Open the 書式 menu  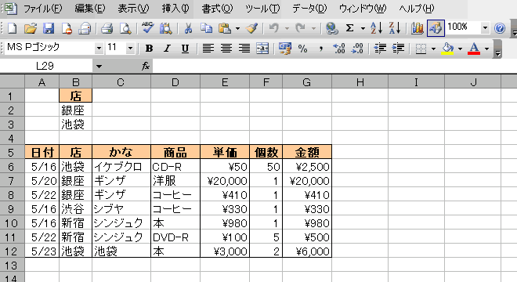click(217, 9)
